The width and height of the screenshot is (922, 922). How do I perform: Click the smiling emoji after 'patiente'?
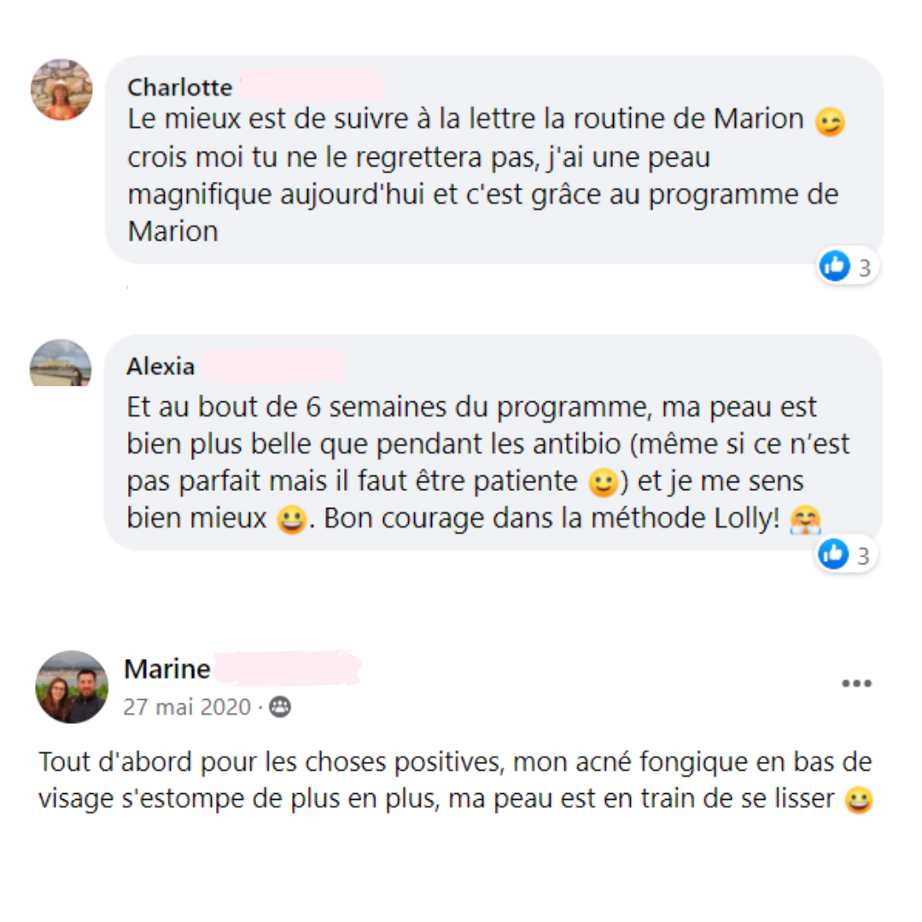(x=604, y=482)
